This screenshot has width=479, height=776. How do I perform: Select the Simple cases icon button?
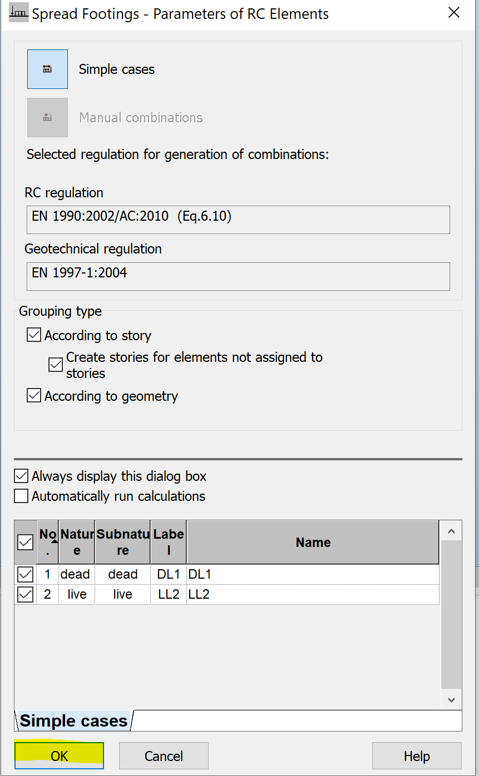coord(47,69)
